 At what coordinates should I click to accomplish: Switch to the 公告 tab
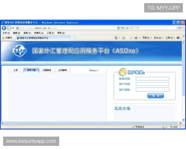tap(15, 70)
